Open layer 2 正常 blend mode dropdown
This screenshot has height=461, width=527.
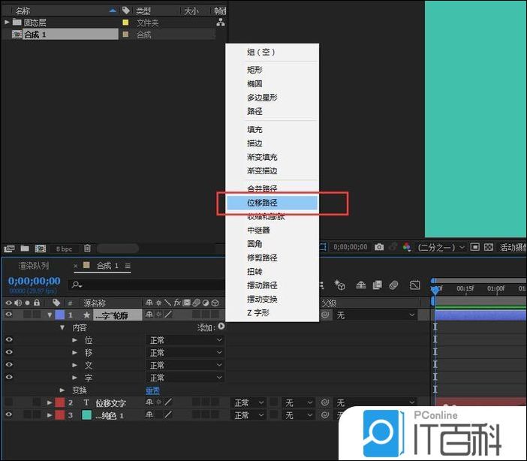[x=248, y=402]
